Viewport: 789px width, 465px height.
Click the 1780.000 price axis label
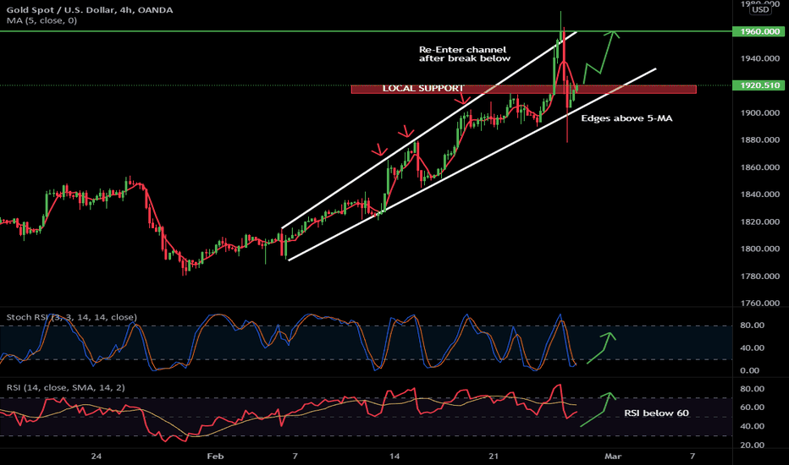point(760,276)
